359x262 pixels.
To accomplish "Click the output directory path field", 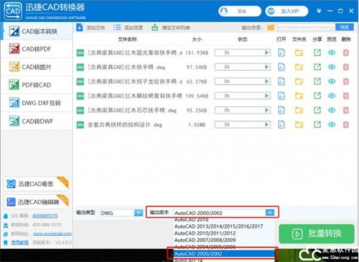I will [306, 28].
